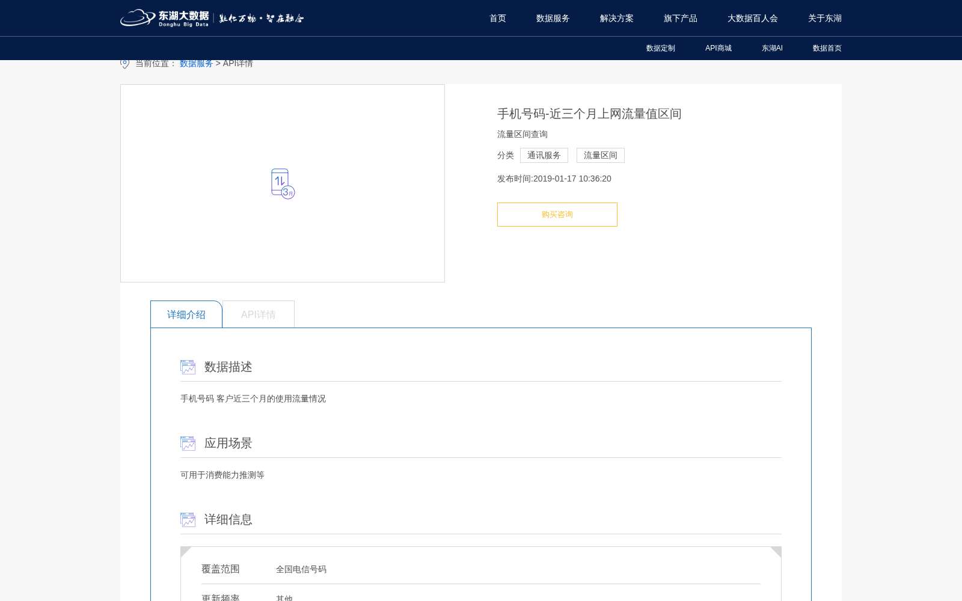Click the API详情 breadcrumb text

click(x=238, y=63)
